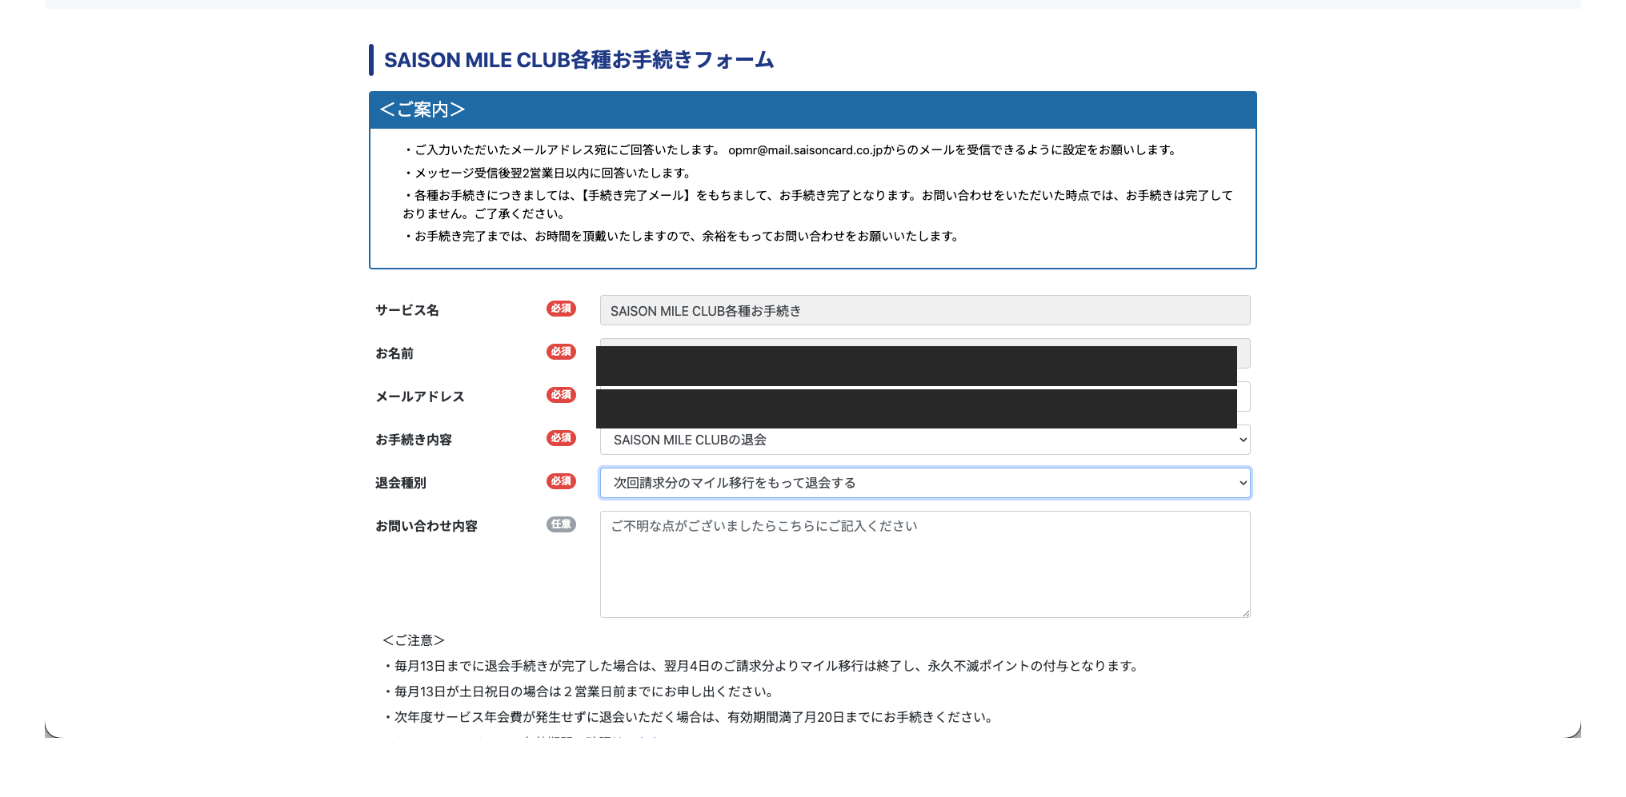This screenshot has height=797, width=1626.
Task: Click the 任意 badge next to お問い合わせ内容
Action: [x=561, y=524]
